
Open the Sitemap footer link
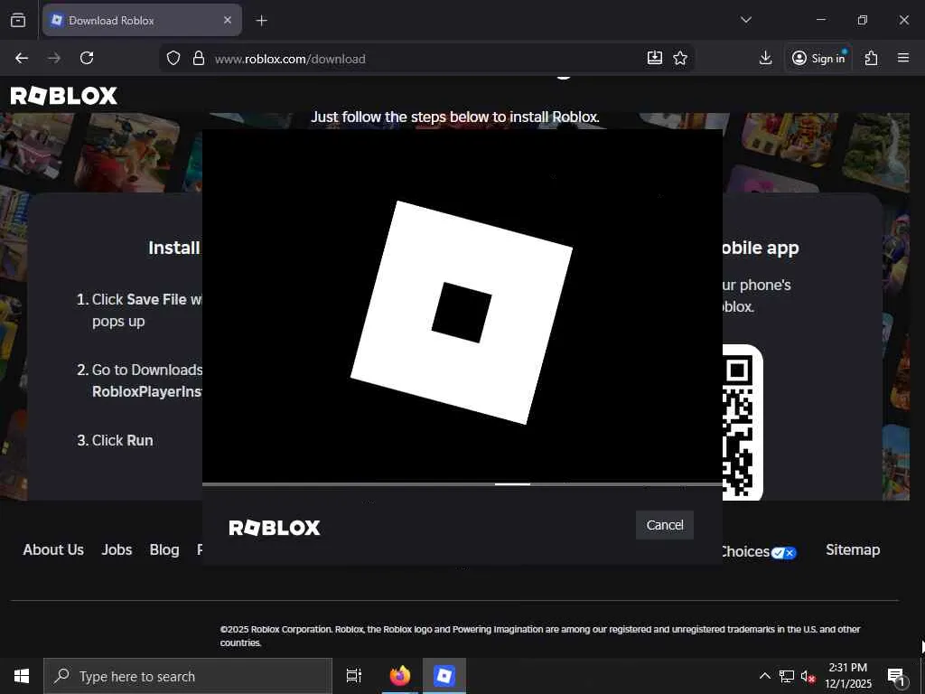pyautogui.click(x=853, y=549)
